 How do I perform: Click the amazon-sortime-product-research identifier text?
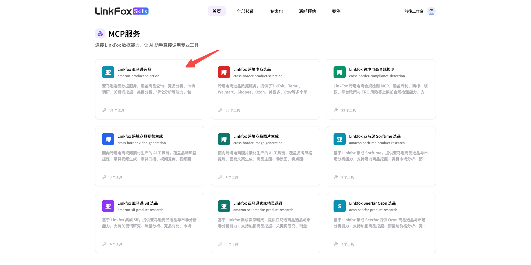(x=377, y=143)
